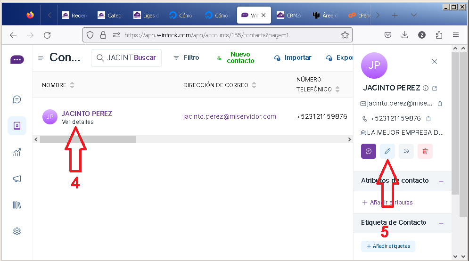
Task: Toggle the hamburger menu next to Contacts title
Action: click(x=41, y=58)
